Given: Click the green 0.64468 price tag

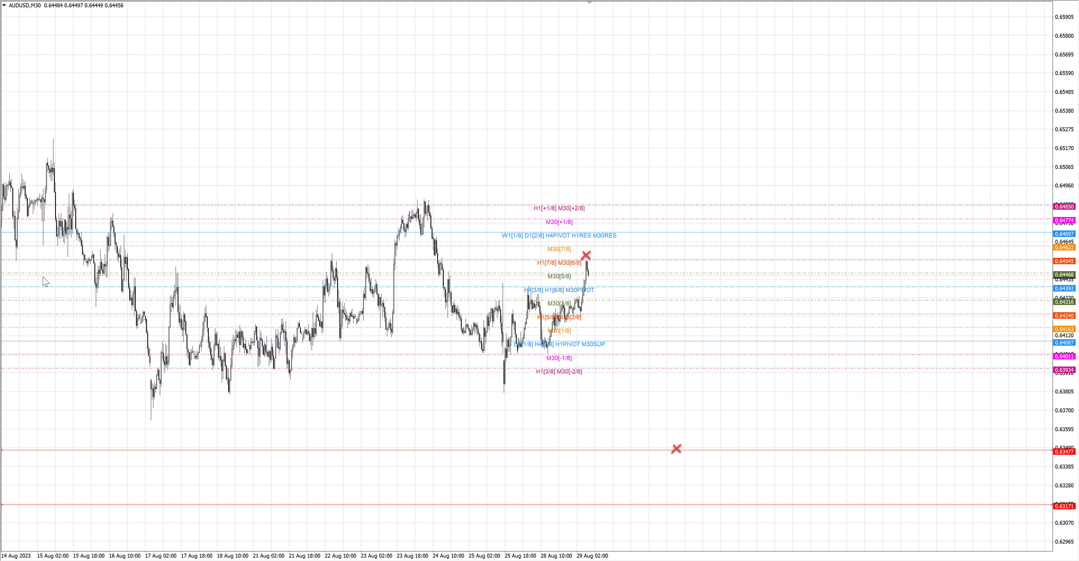Looking at the screenshot, I should (1064, 275).
